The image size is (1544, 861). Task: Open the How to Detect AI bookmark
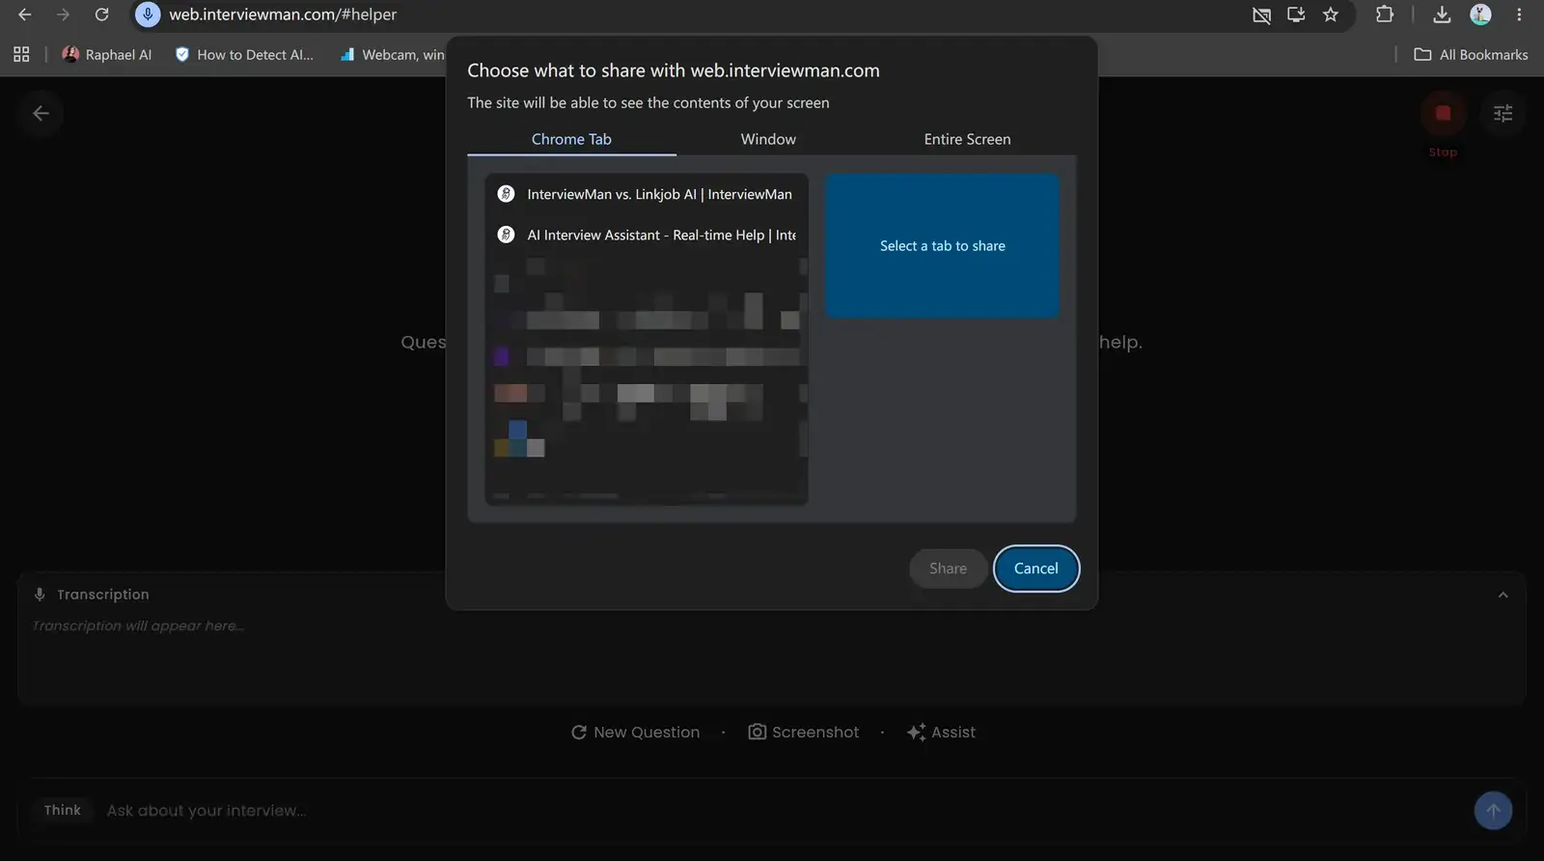[x=244, y=55]
